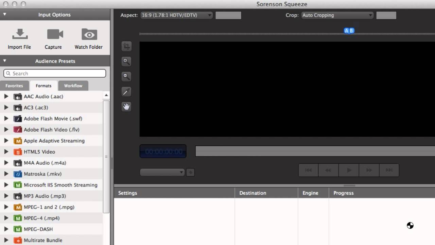Image resolution: width=435 pixels, height=245 pixels.
Task: Expand Matroska (.mkv) presets
Action: click(6, 174)
